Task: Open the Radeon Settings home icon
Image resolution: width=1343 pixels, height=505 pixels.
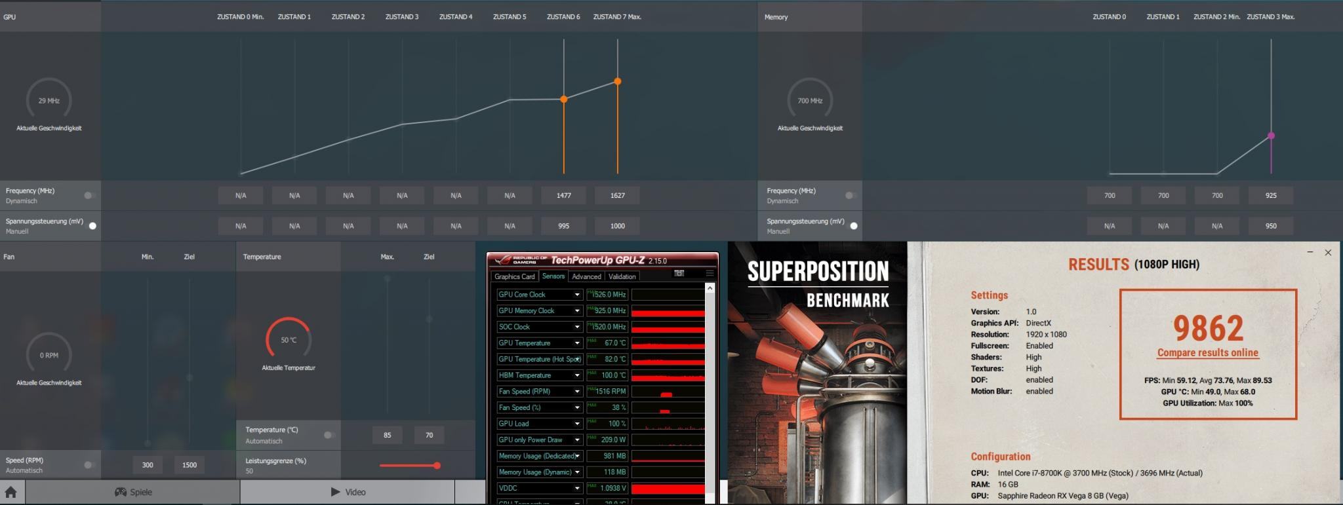Action: tap(10, 492)
